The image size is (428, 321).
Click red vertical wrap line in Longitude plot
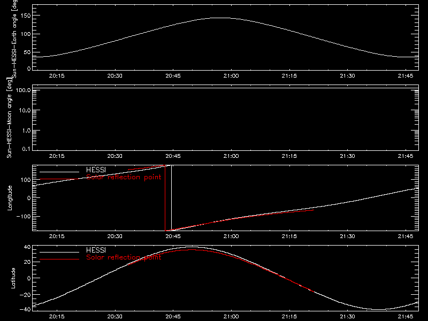[x=165, y=198]
